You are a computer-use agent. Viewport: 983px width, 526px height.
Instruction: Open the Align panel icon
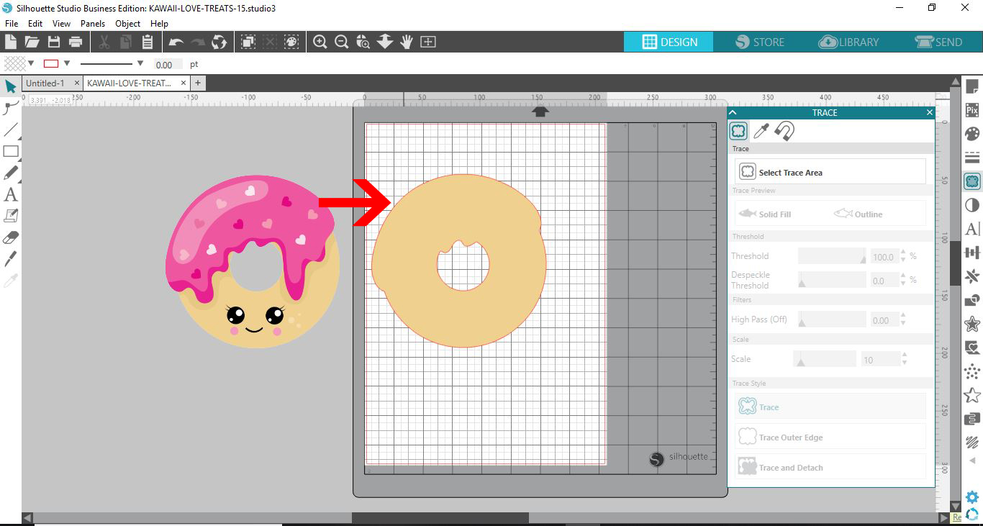[972, 253]
